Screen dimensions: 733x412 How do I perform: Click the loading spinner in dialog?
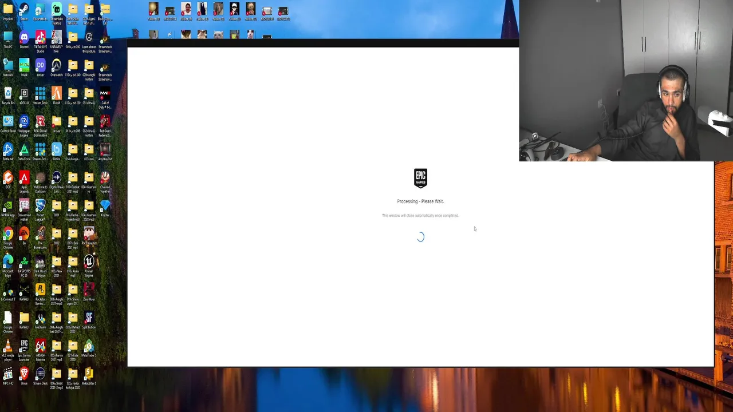[x=420, y=237]
